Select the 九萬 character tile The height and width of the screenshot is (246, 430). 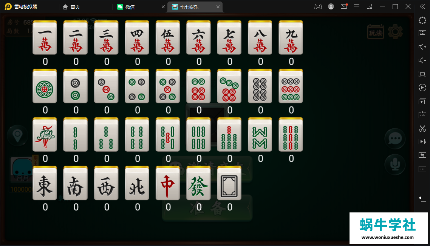point(291,37)
